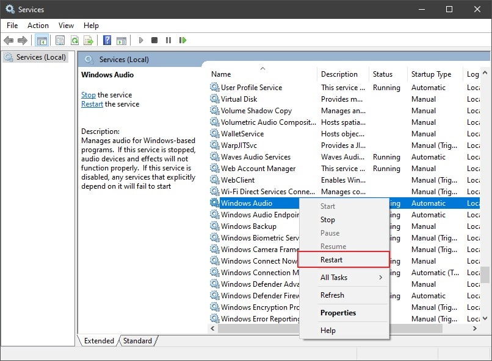Image resolution: width=492 pixels, height=361 pixels.
Task: Click the horizontal scrollbar right arrow
Action: click(475, 329)
